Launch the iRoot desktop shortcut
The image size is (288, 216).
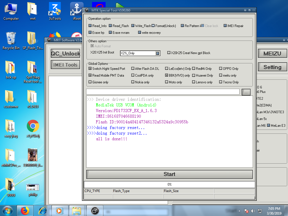[77, 11]
